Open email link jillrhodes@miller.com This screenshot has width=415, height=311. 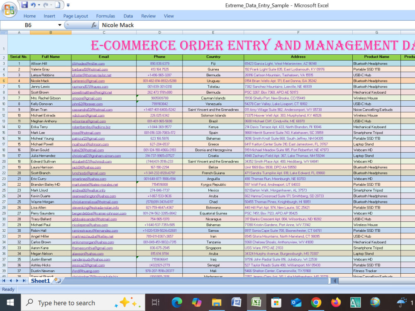tap(88, 64)
